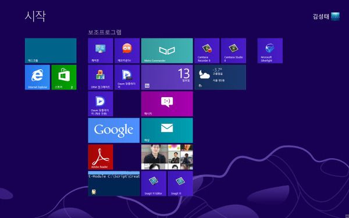The width and height of the screenshot is (349, 218).
Task: Open the Control Panel tile
Action: pyautogui.click(x=101, y=51)
